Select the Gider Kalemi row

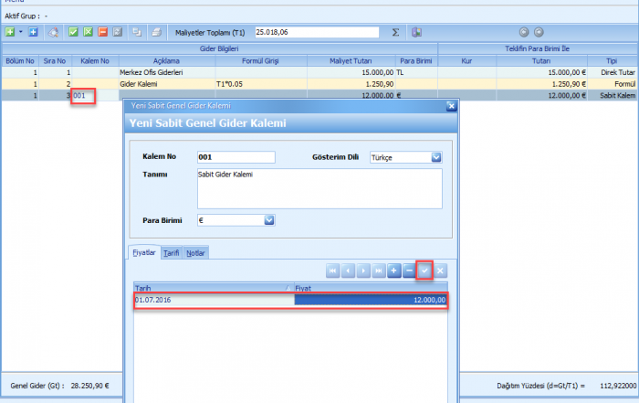tap(164, 83)
